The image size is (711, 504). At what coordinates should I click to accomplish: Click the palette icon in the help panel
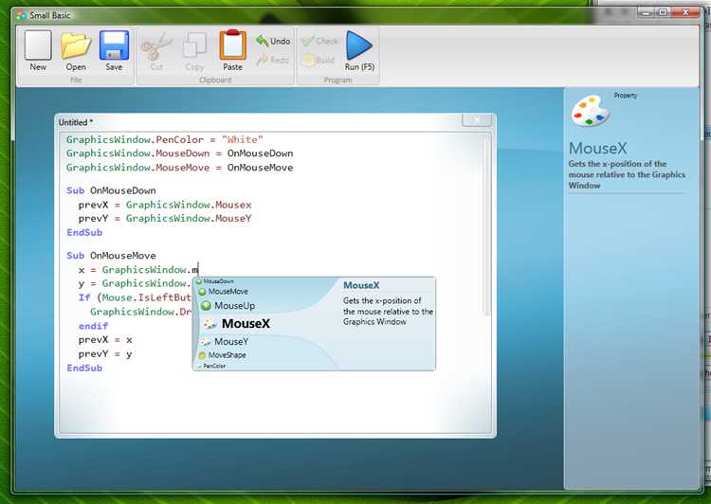[x=590, y=111]
